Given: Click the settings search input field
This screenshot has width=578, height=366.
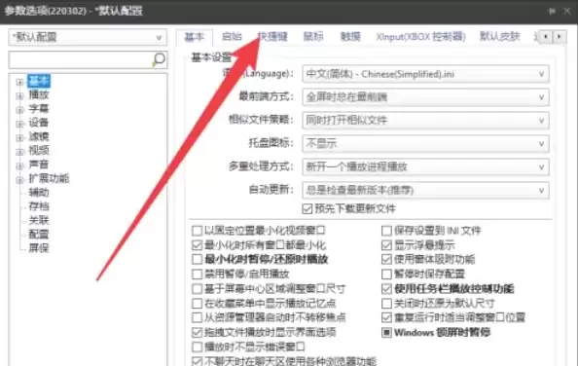Looking at the screenshot, I should click(81, 59).
